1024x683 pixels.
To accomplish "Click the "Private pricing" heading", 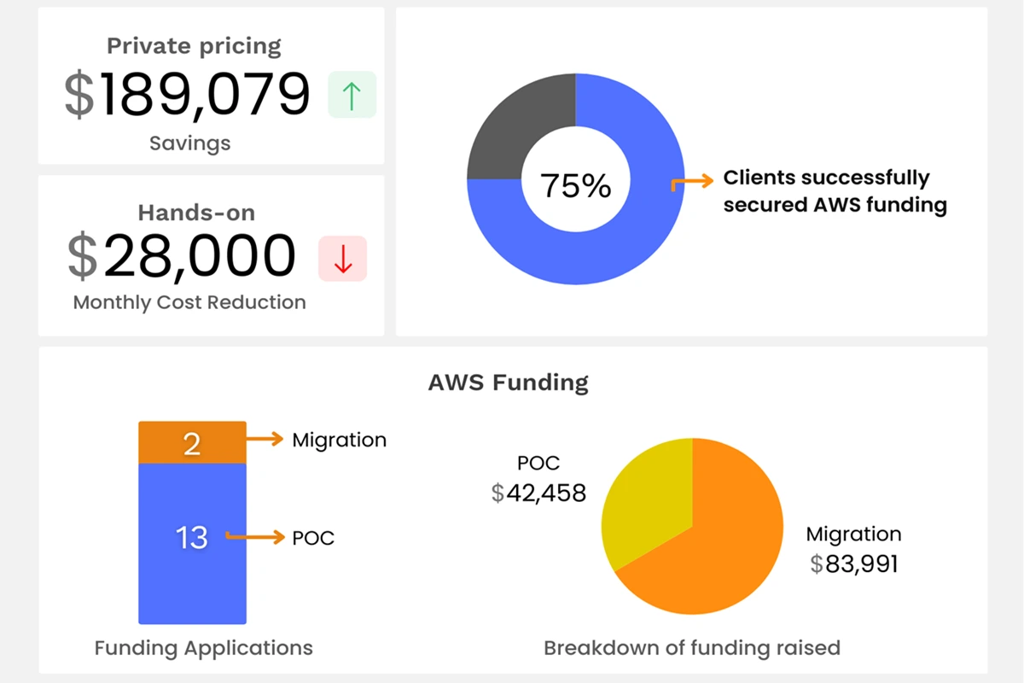I will tap(194, 46).
